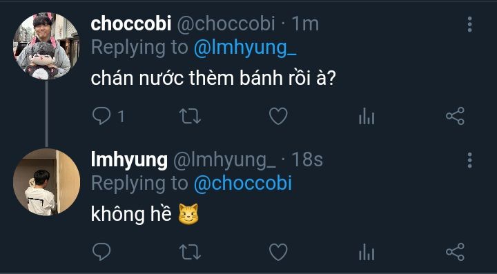Open the @lmhyung_ mention link
The image size is (497, 274).
tap(245, 48)
